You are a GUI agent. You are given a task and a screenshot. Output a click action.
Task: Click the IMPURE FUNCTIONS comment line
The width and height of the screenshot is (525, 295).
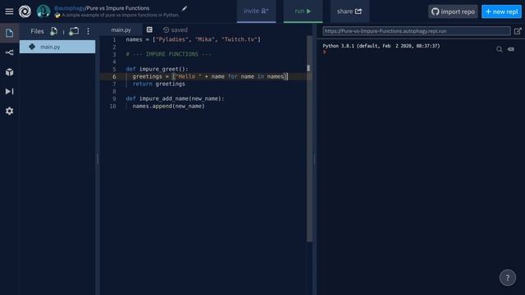point(168,54)
